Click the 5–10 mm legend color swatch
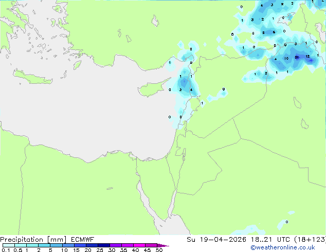This screenshot has height=252, width=326. point(56,245)
